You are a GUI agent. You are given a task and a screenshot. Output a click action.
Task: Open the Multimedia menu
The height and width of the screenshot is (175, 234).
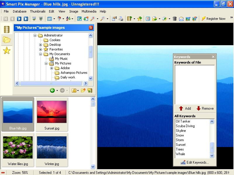click(x=89, y=11)
